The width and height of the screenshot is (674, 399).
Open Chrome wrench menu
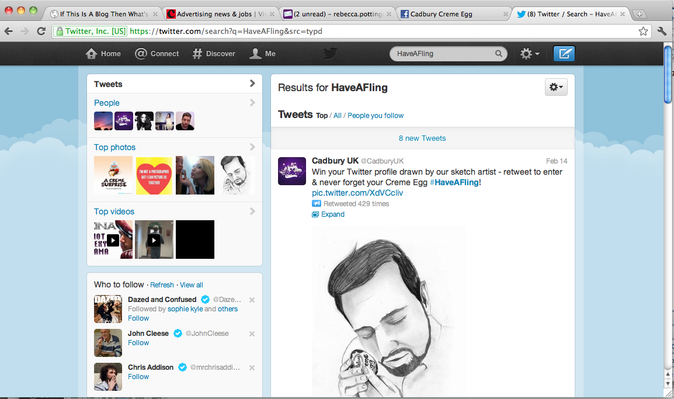[x=662, y=31]
